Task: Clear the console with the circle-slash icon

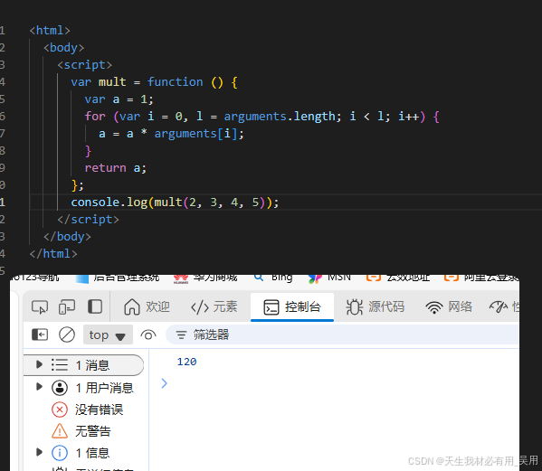Action: tap(67, 334)
